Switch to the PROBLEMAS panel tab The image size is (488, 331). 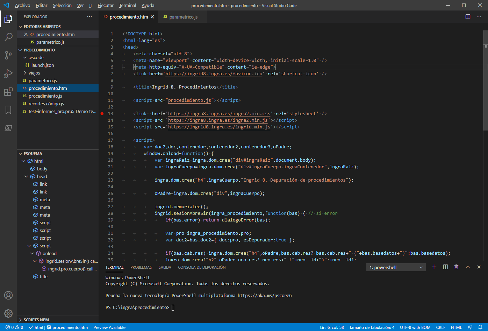tap(141, 267)
